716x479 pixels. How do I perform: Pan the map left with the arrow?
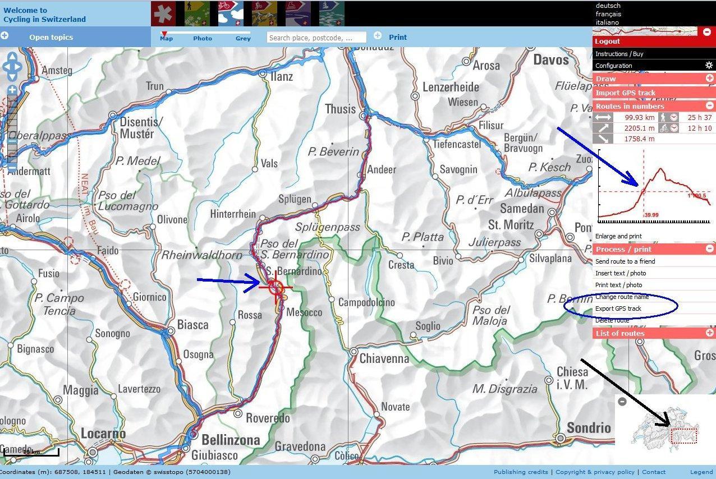click(x=6, y=67)
